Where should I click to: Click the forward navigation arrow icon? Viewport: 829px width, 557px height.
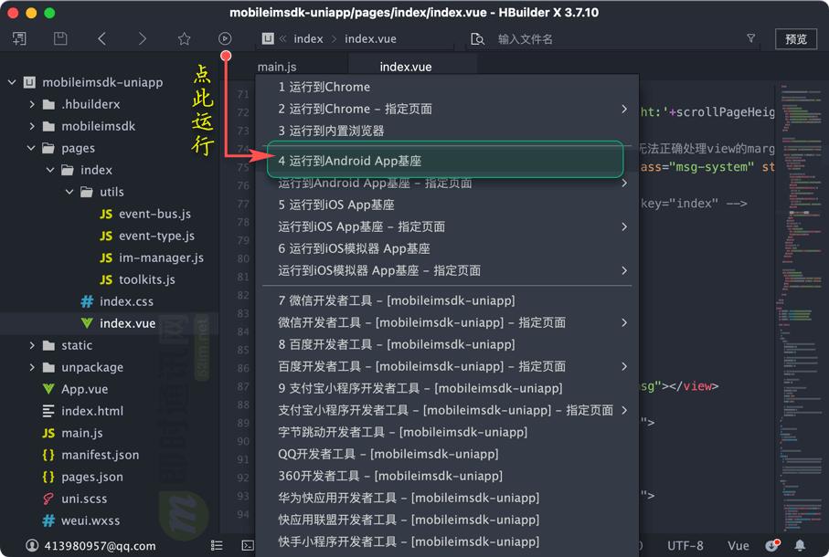coord(144,39)
